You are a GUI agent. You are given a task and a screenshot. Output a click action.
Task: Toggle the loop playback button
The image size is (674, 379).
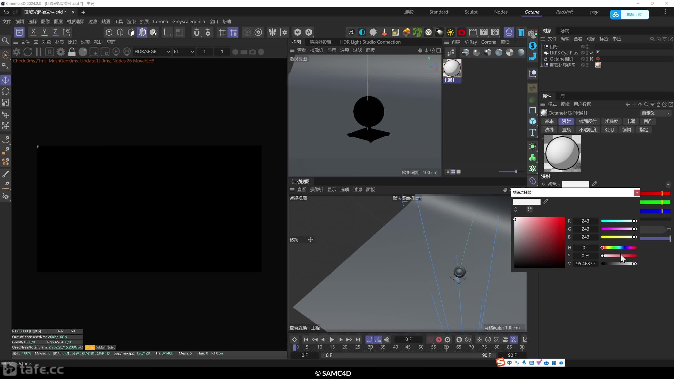pyautogui.click(x=369, y=340)
